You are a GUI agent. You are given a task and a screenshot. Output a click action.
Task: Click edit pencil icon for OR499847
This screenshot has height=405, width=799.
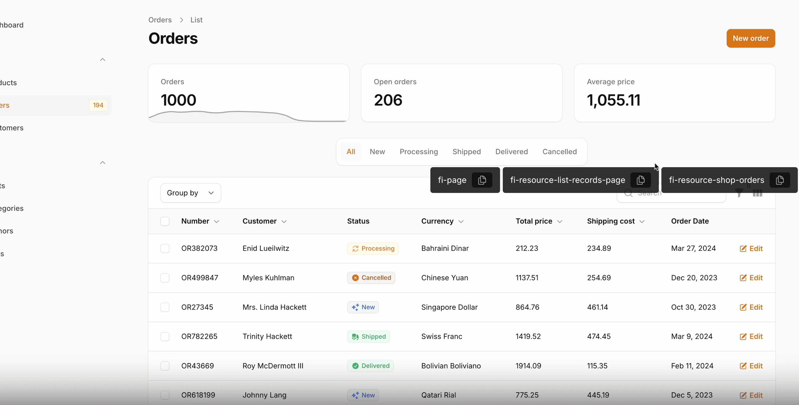coord(743,278)
